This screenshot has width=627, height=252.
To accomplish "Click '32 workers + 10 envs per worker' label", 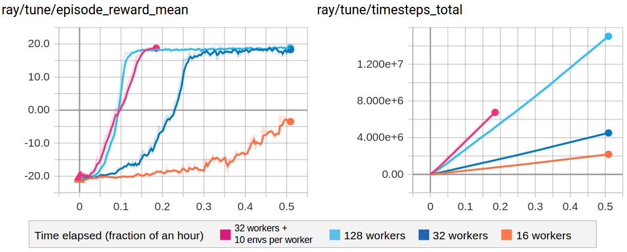I will coord(273,235).
